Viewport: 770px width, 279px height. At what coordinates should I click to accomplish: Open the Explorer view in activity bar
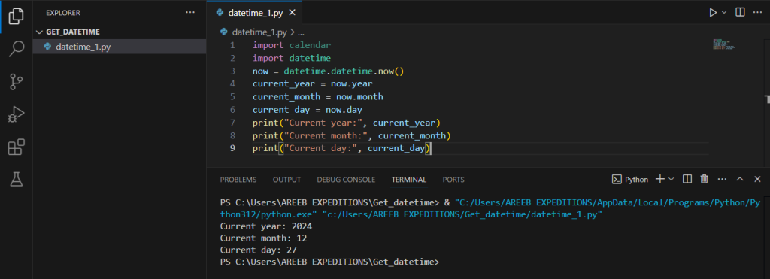pos(17,16)
